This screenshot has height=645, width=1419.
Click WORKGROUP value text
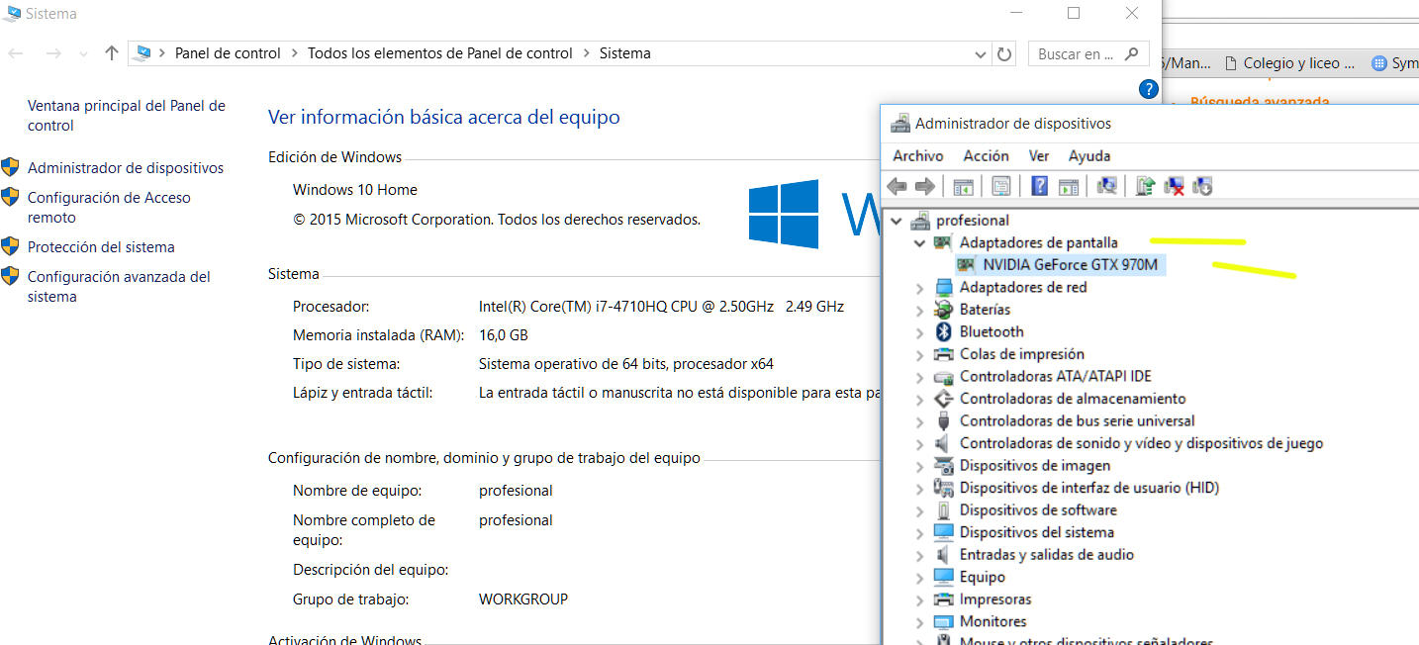coord(523,599)
